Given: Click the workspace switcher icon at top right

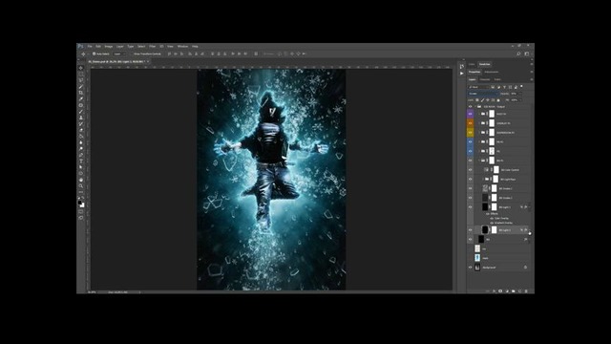Looking at the screenshot, I should click(527, 54).
